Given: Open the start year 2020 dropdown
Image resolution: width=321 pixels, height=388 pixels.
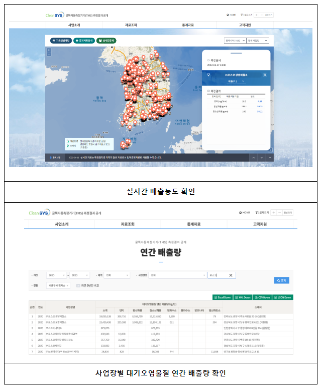Looking at the screenshot, I should [57, 275].
